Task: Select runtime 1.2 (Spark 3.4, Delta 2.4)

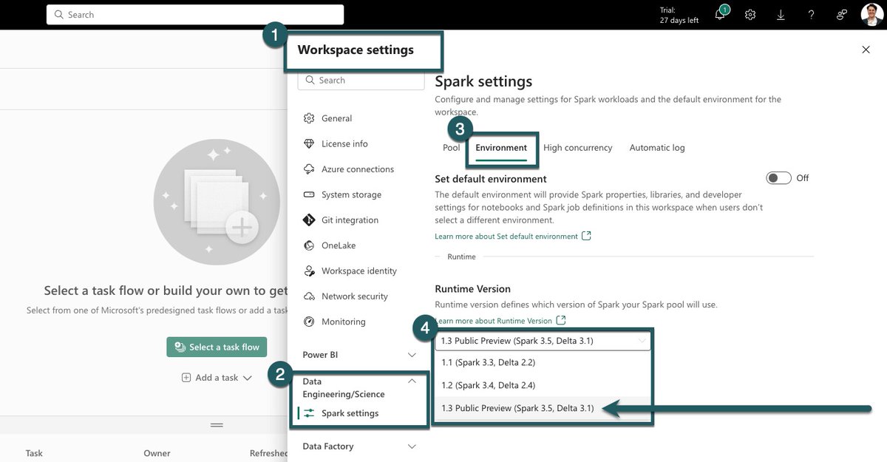Action: [543, 385]
